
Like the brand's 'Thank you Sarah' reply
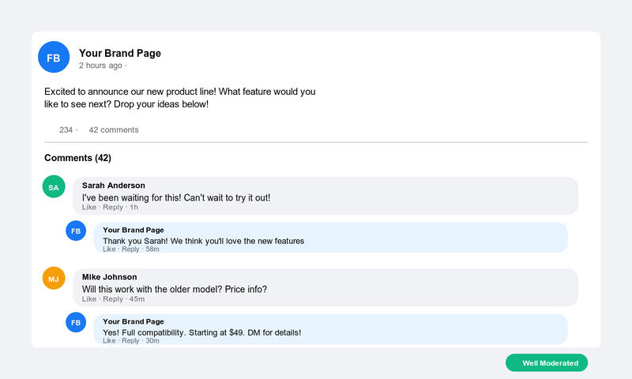(x=109, y=250)
